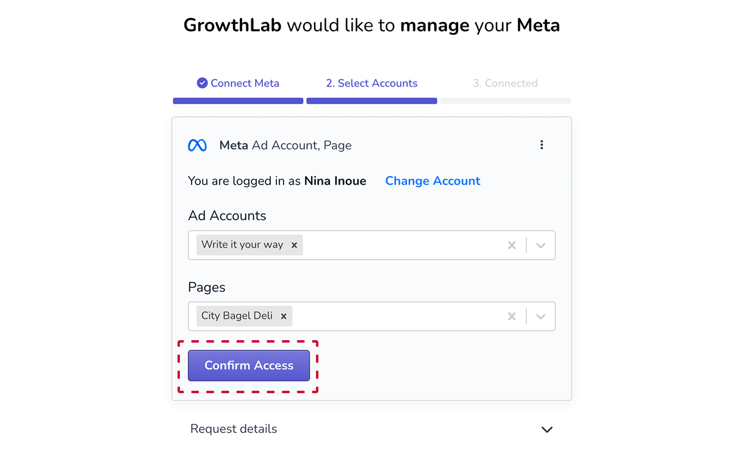This screenshot has width=732, height=470.
Task: Open the three-dot options menu
Action: (542, 145)
